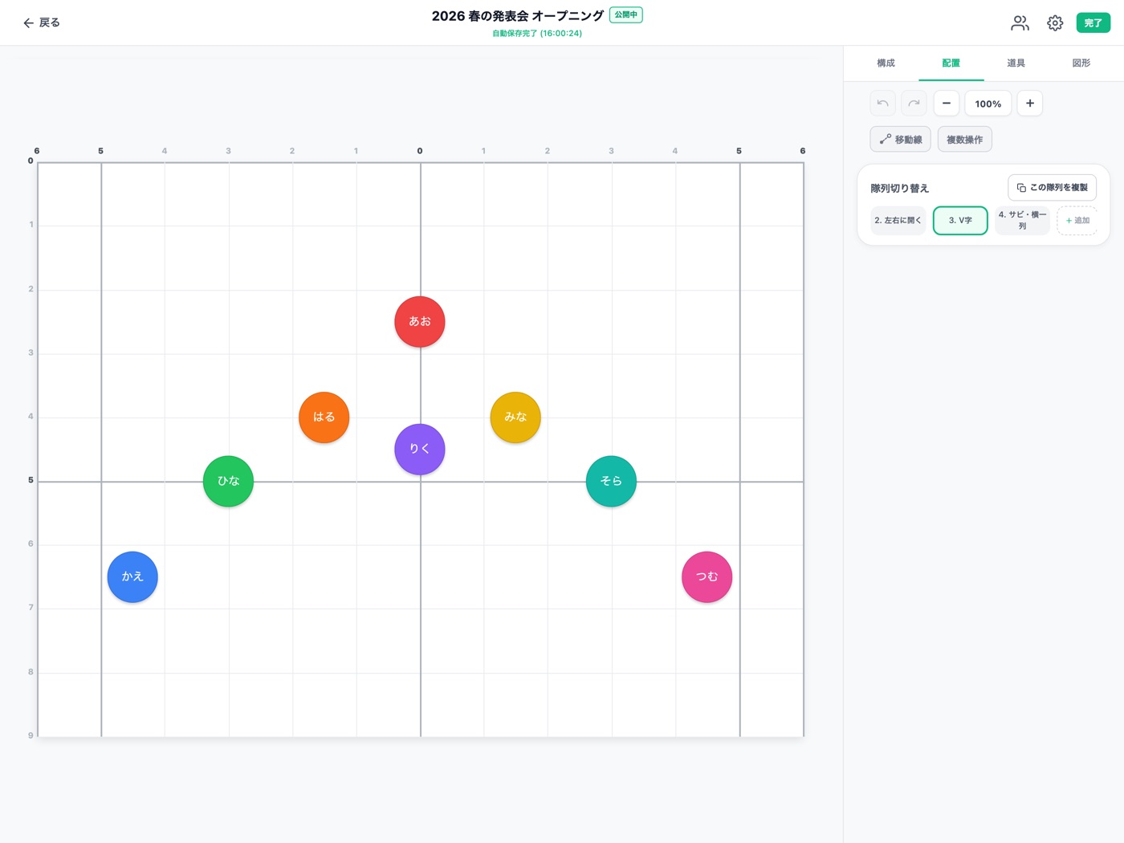Toggle the 移動線 movement line button
The width and height of the screenshot is (1124, 843).
(900, 139)
